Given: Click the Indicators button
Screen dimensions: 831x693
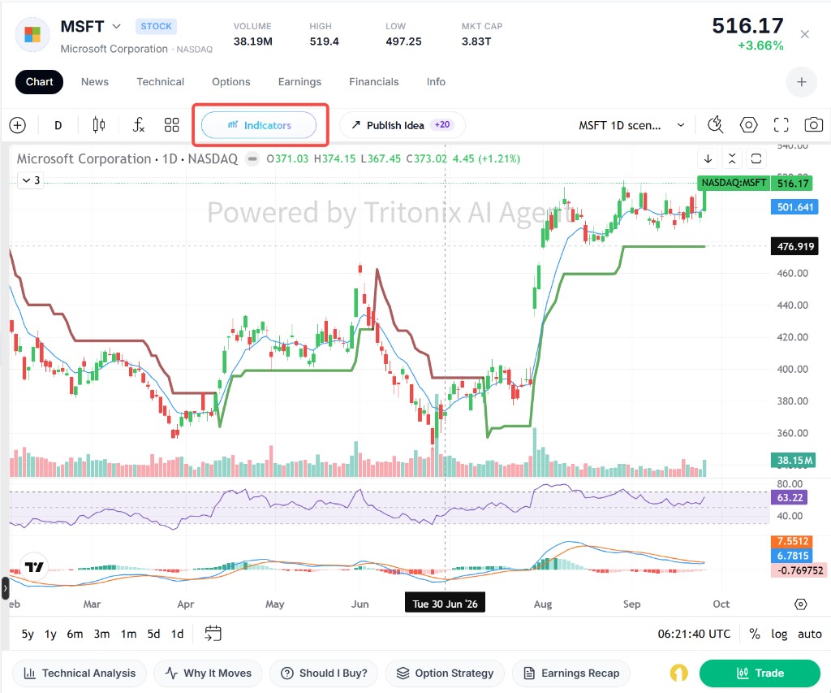Looking at the screenshot, I should click(259, 125).
